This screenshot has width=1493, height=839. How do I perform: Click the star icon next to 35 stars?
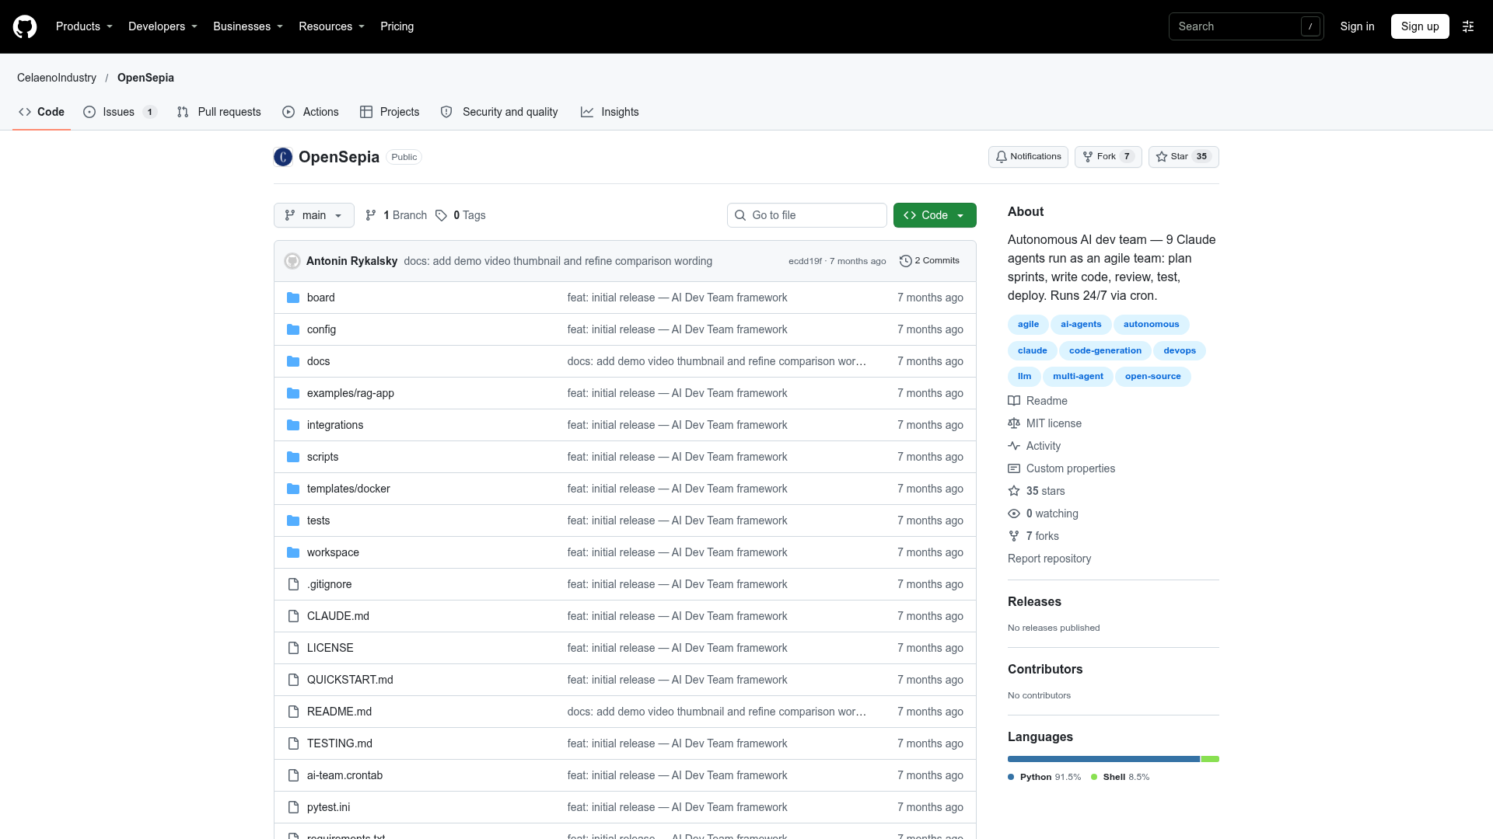tap(1014, 491)
